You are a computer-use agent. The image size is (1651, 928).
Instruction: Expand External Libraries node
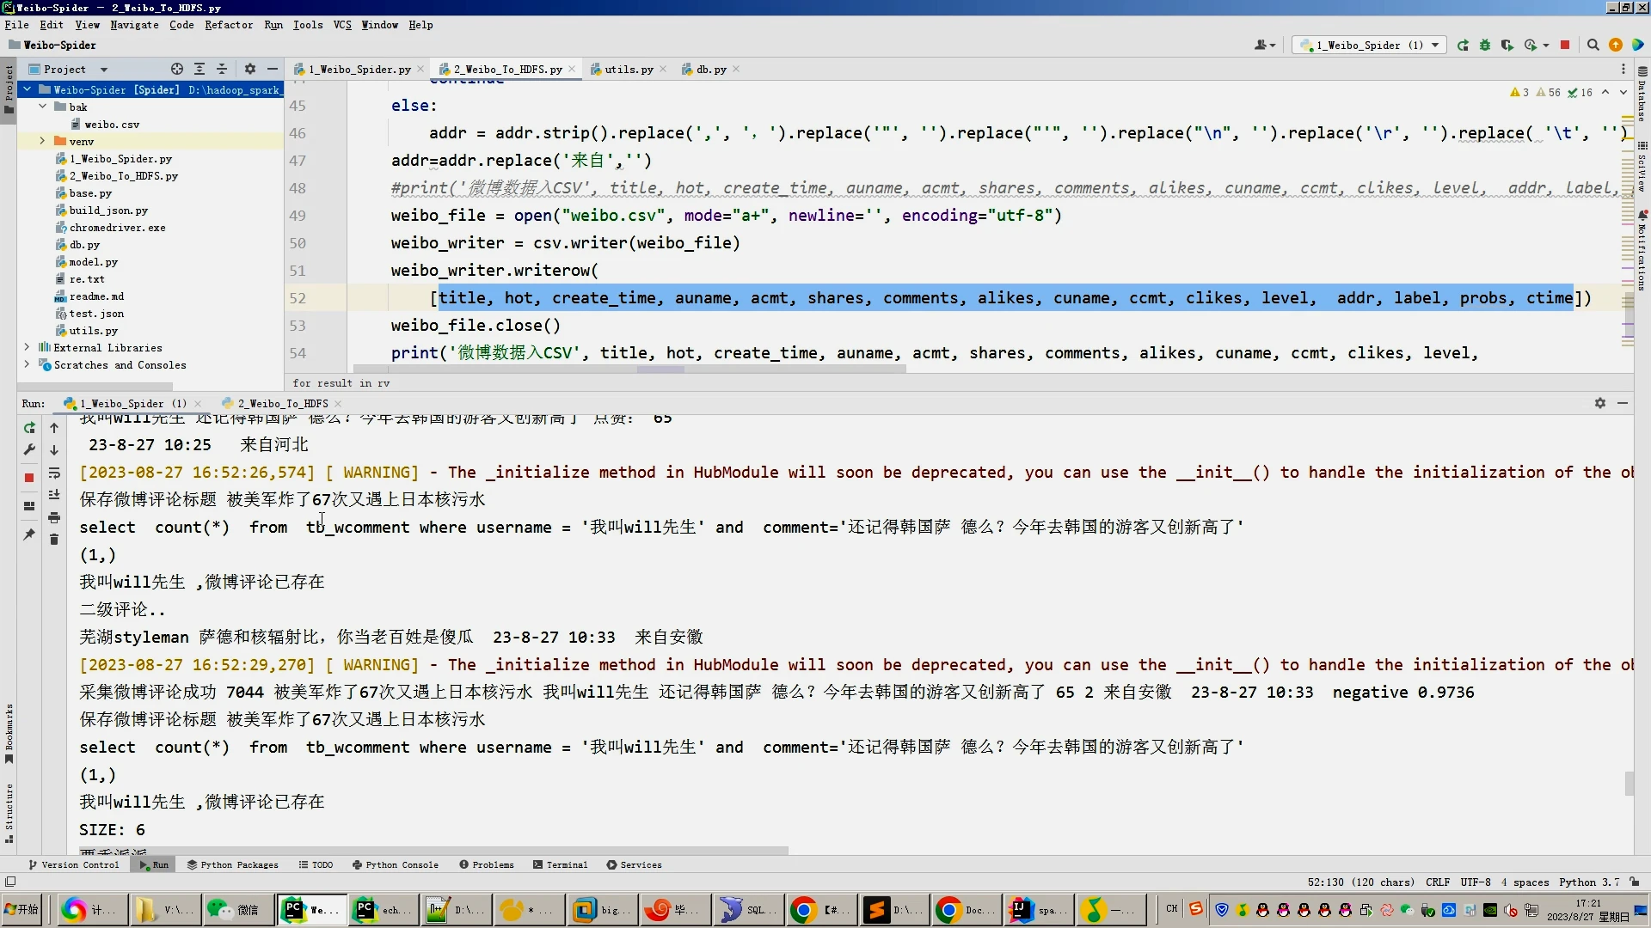click(x=27, y=348)
